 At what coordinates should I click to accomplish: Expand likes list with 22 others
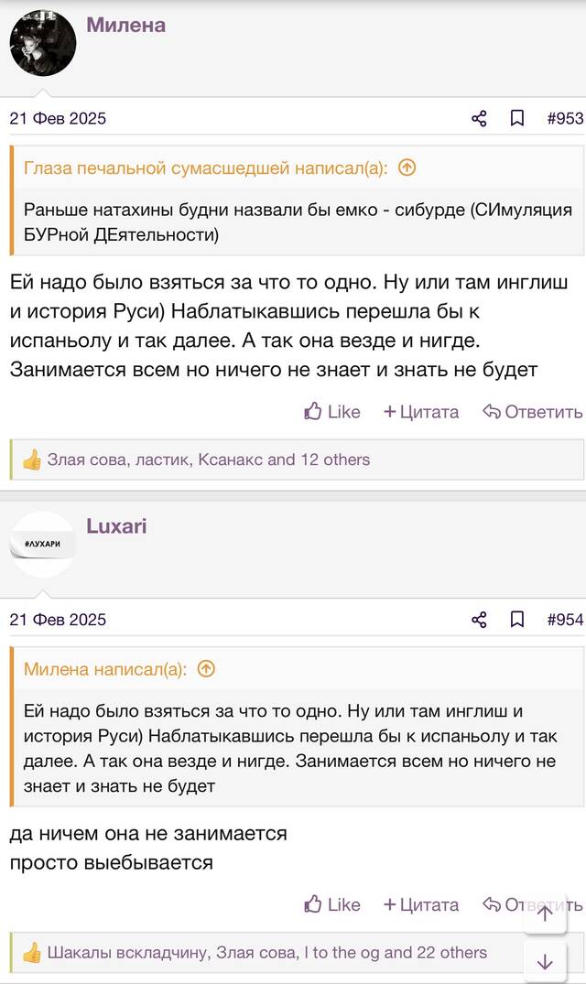pyautogui.click(x=451, y=953)
